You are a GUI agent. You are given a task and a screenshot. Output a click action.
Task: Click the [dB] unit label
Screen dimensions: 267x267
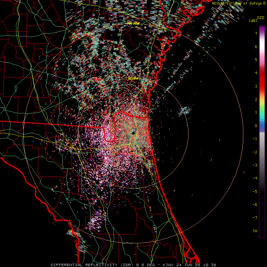pos(253,20)
